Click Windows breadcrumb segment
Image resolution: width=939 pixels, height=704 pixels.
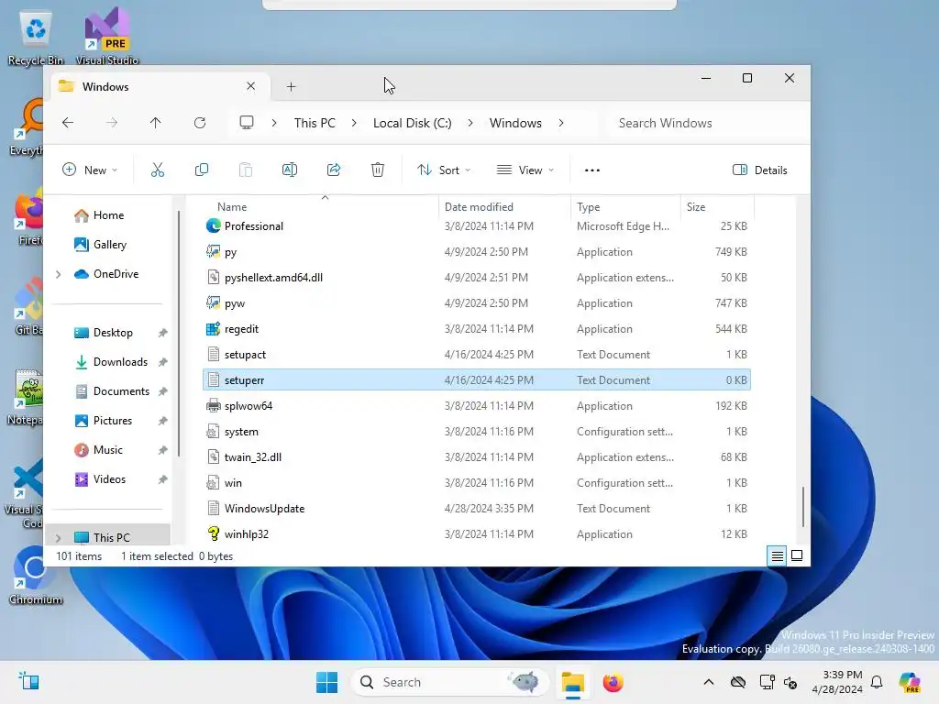pos(515,123)
